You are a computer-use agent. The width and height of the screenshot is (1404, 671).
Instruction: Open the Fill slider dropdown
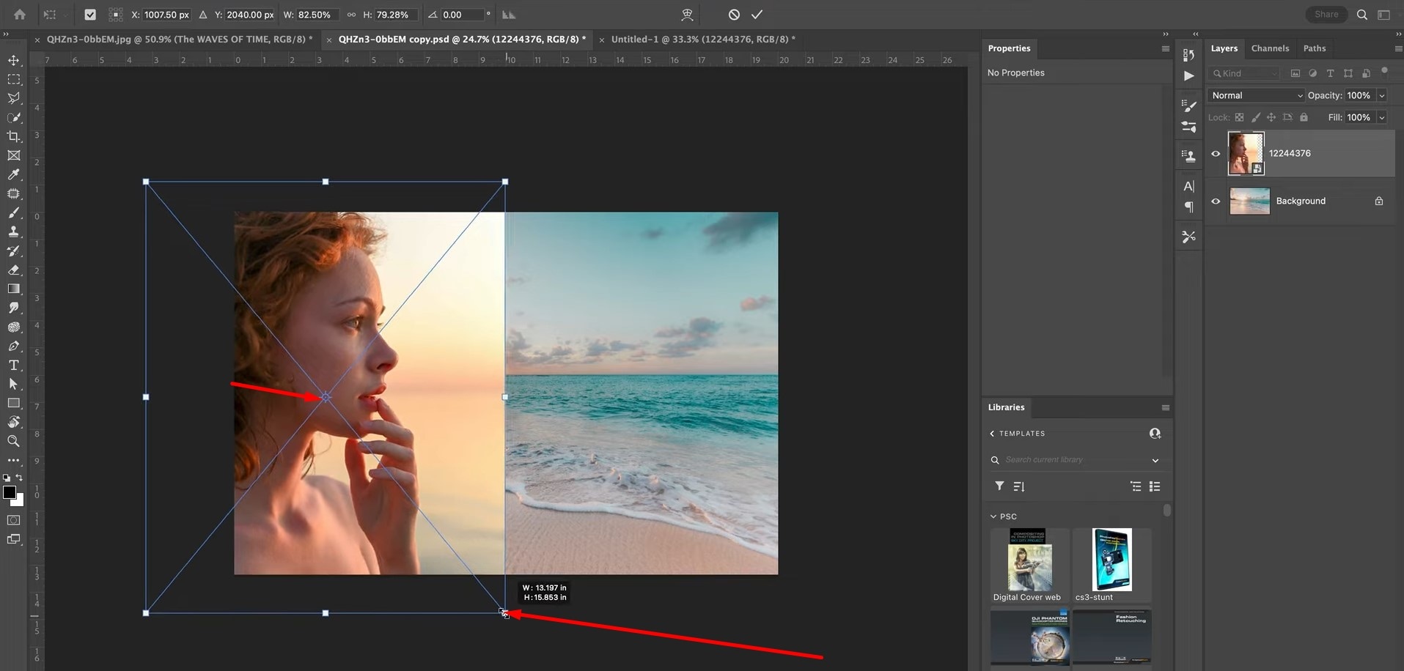click(x=1382, y=117)
